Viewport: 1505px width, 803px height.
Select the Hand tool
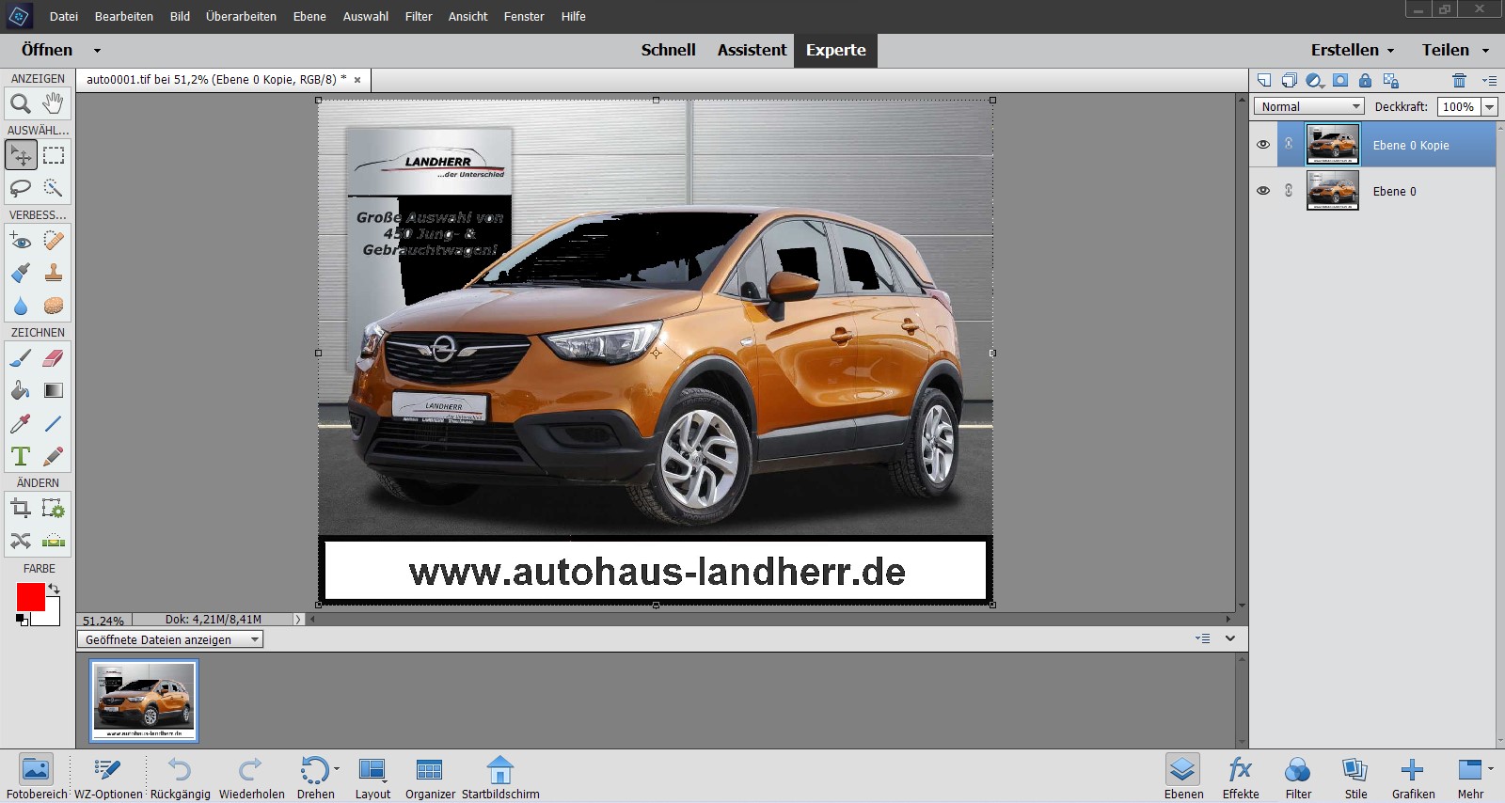point(54,103)
